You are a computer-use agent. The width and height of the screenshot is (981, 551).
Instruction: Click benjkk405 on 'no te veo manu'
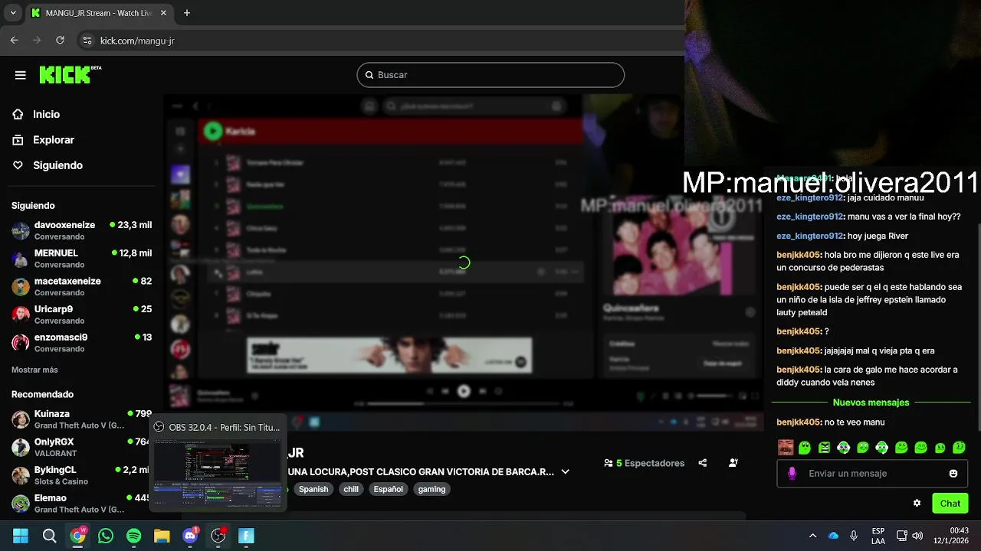[799, 422]
